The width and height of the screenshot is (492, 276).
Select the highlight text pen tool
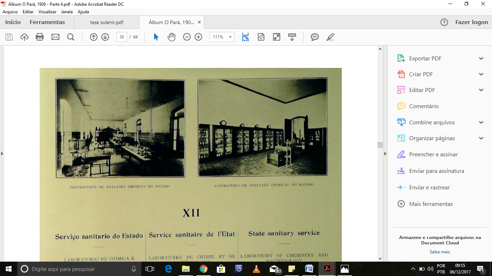pyautogui.click(x=330, y=37)
